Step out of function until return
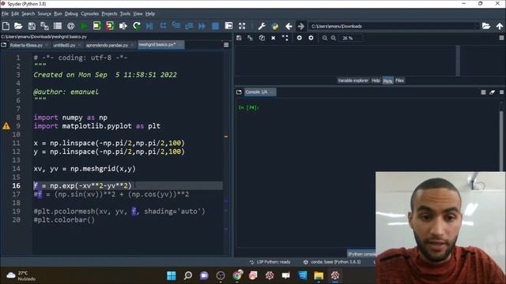Screen dimensions: 506x284 [x=189, y=26]
